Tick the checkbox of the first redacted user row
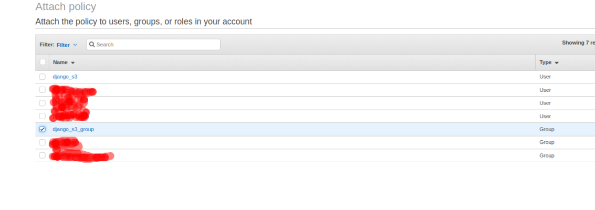 [42, 90]
